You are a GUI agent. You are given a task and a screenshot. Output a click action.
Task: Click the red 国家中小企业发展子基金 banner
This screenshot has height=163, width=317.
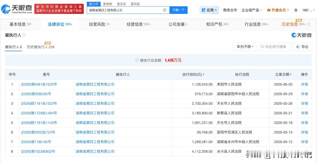point(59,9)
